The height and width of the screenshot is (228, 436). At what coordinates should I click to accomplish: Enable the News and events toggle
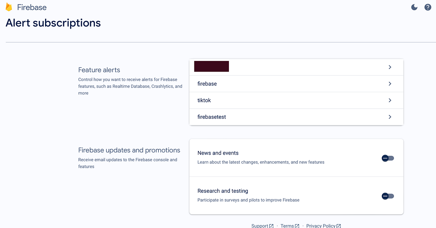point(388,158)
